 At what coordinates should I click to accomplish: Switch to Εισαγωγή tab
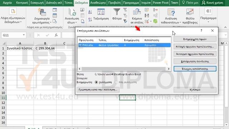coord(37,3)
